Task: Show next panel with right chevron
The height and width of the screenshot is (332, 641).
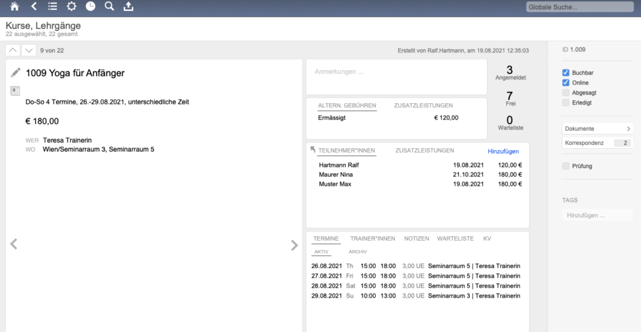Action: point(294,245)
